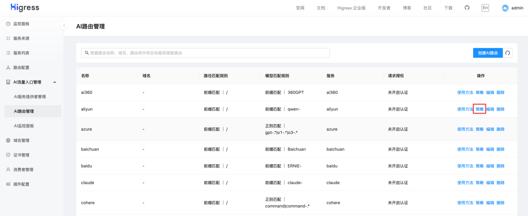Click the cohere name cell
Image resolution: width=528 pixels, height=216 pixels.
pos(88,203)
